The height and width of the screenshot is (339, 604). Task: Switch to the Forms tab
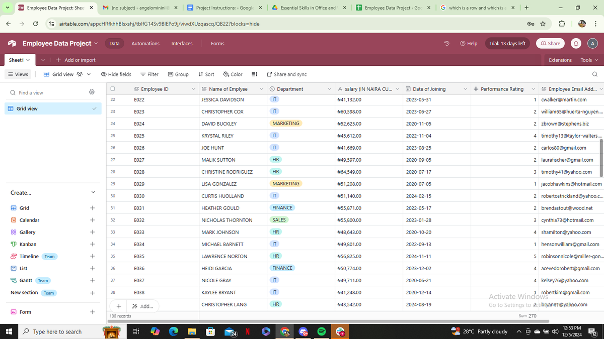click(217, 44)
